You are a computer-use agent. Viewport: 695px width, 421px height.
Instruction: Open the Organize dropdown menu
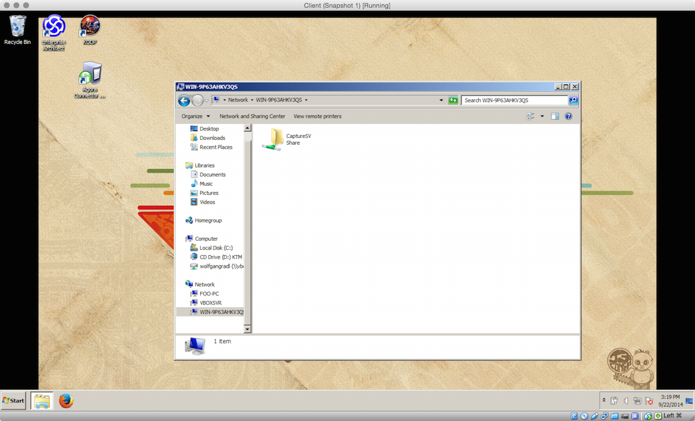click(195, 116)
